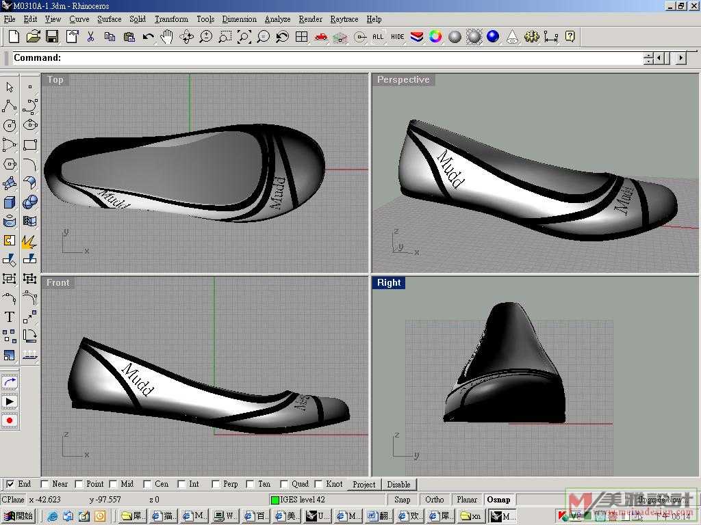
Task: Open the Layers stack icon
Action: tap(417, 37)
